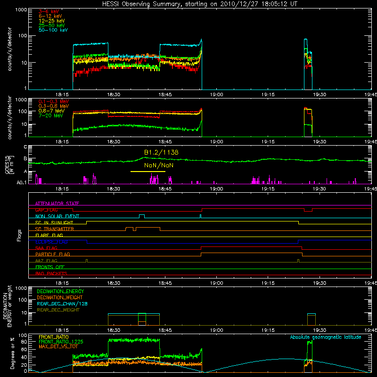Click the yellow 12-25 keV legend entry
The height and width of the screenshot is (377, 377).
pyautogui.click(x=51, y=21)
